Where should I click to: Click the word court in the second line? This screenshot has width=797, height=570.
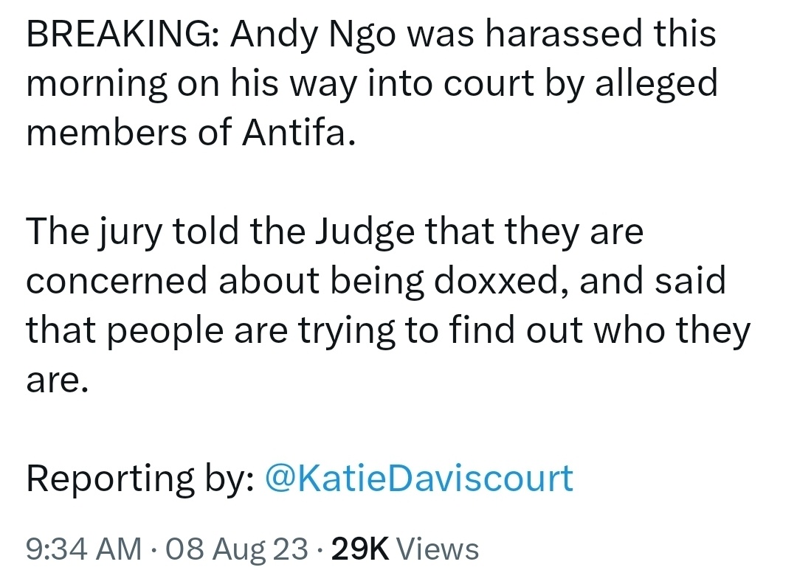pos(489,83)
